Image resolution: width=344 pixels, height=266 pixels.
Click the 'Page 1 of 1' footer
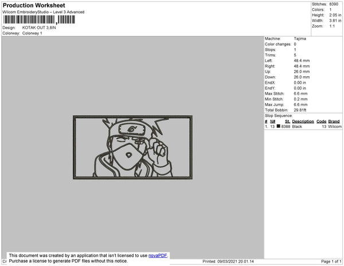pos(331,261)
